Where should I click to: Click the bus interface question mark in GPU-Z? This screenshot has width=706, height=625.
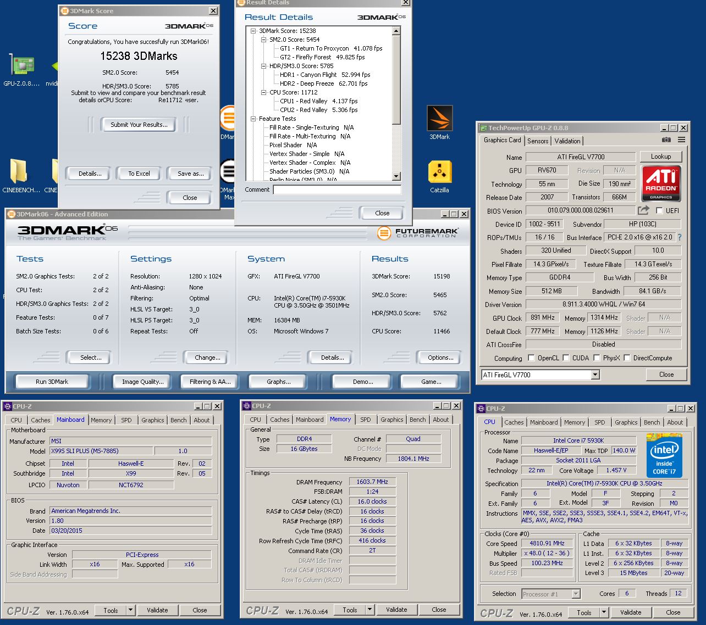(680, 237)
